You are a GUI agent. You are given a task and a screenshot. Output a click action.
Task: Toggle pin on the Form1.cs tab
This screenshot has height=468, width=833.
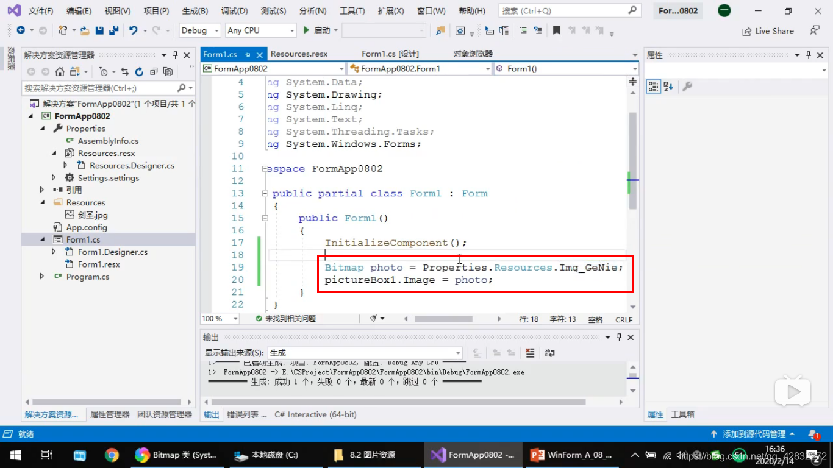coord(248,54)
